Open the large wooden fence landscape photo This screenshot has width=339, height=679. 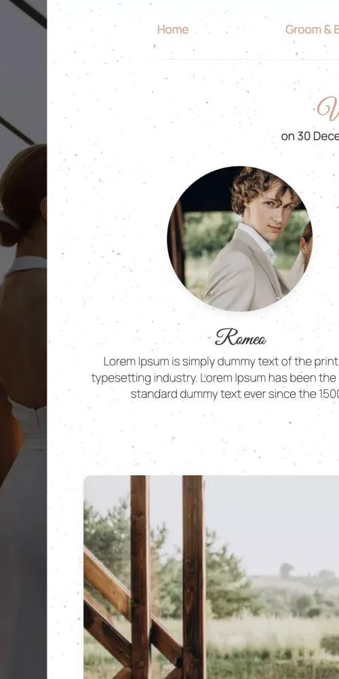point(212,576)
